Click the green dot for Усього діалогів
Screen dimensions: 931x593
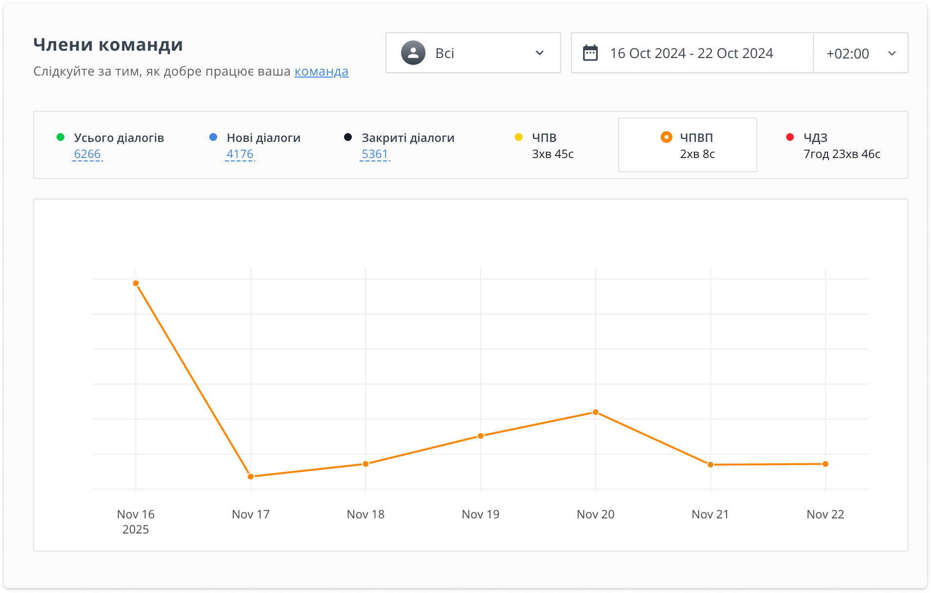[x=61, y=138]
